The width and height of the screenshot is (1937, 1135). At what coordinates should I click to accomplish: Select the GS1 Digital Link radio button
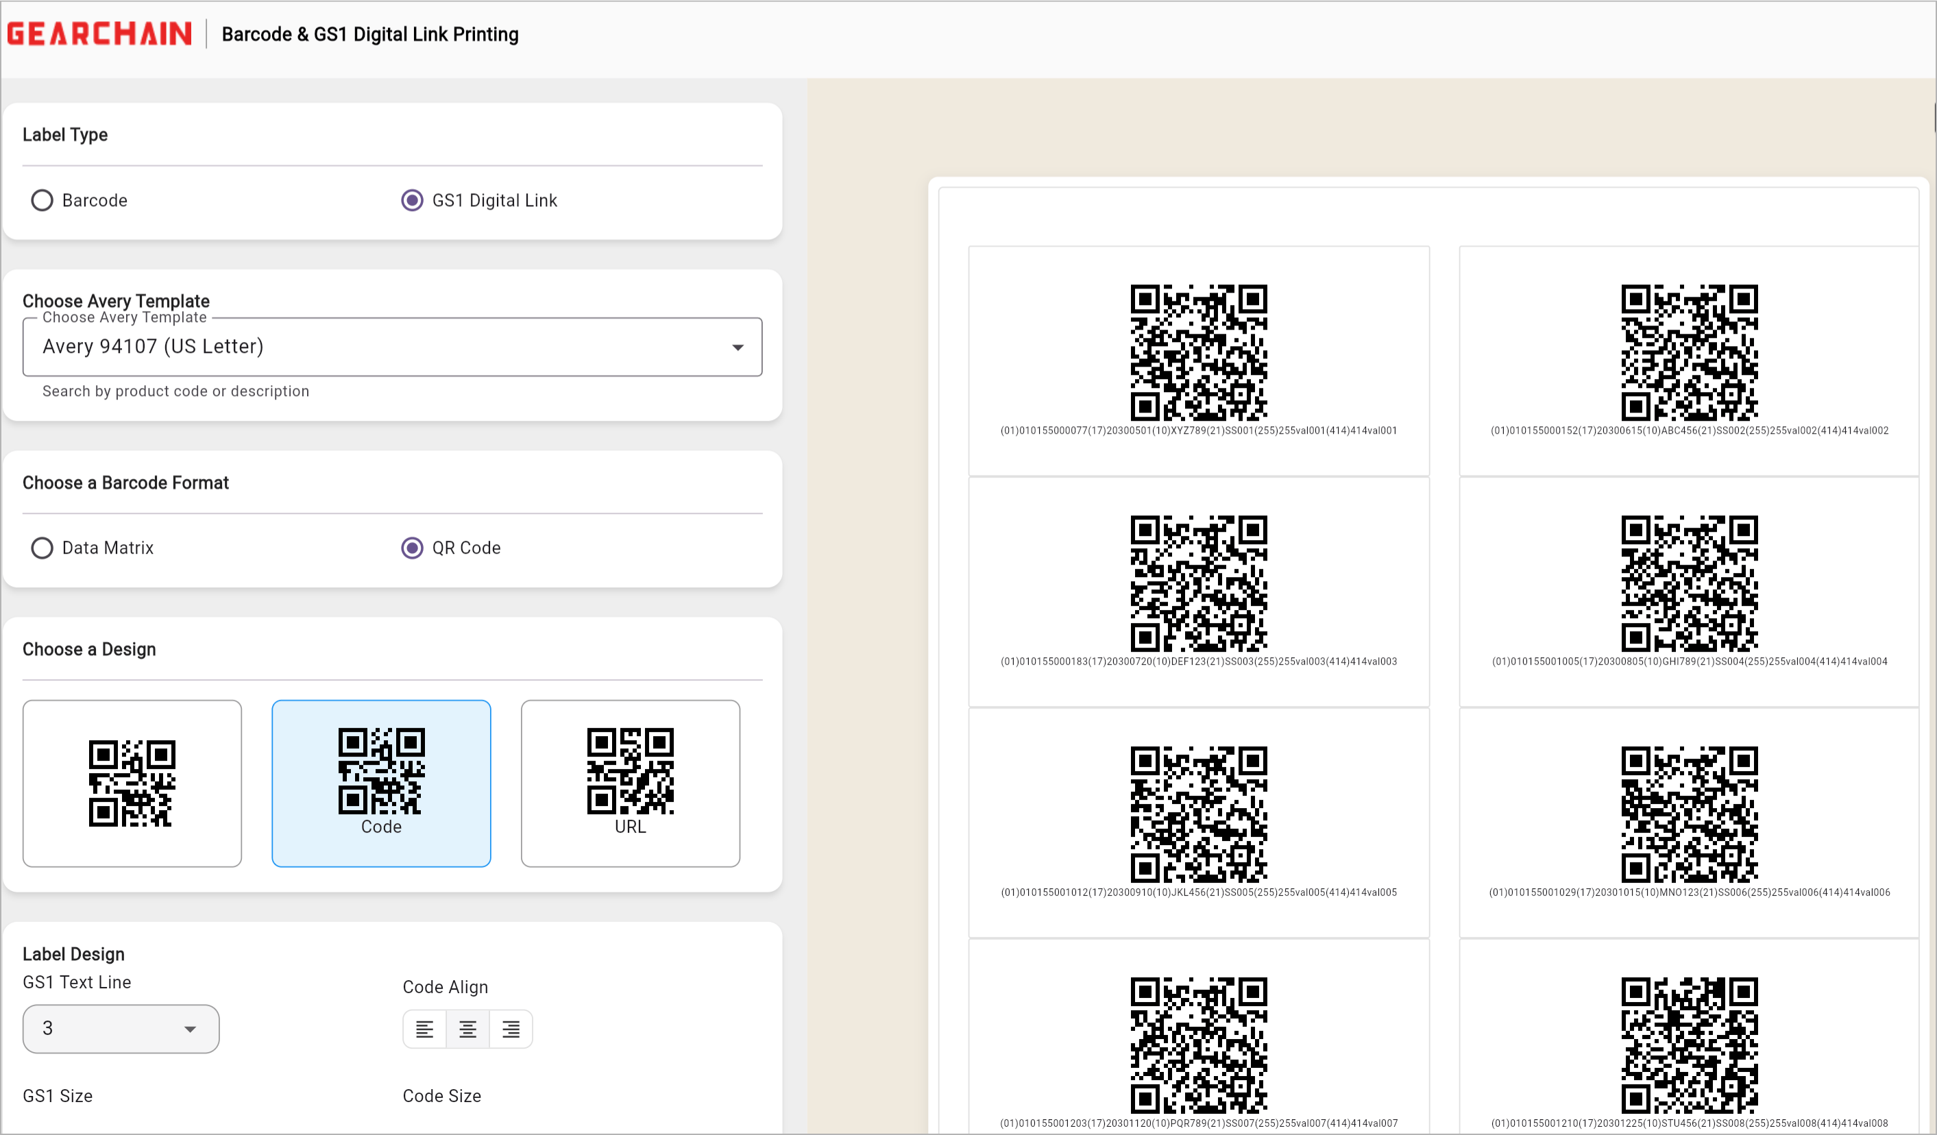(x=412, y=201)
